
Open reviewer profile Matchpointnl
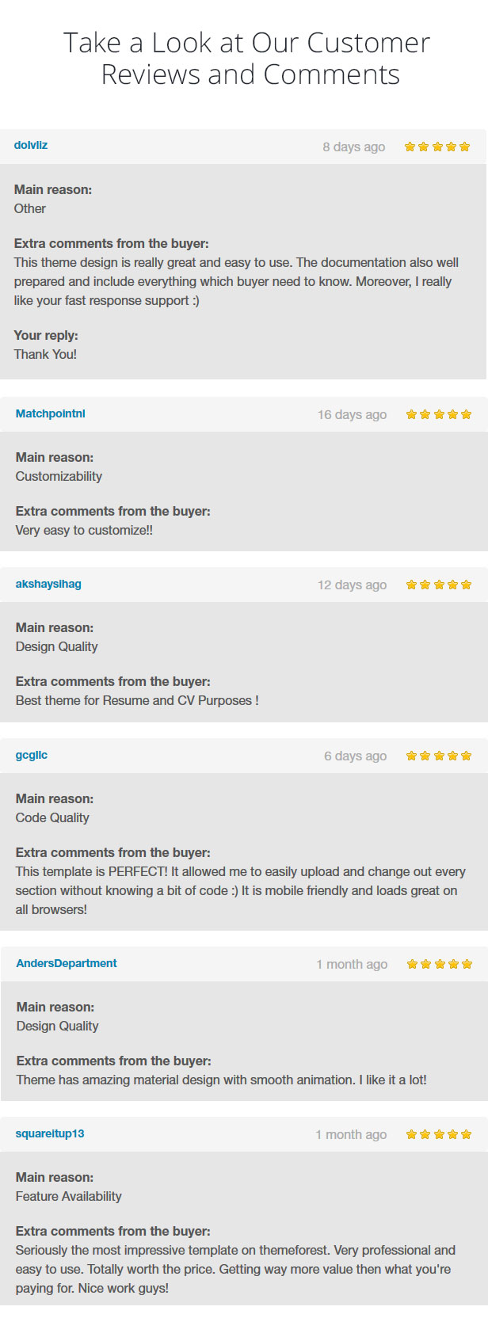click(51, 413)
